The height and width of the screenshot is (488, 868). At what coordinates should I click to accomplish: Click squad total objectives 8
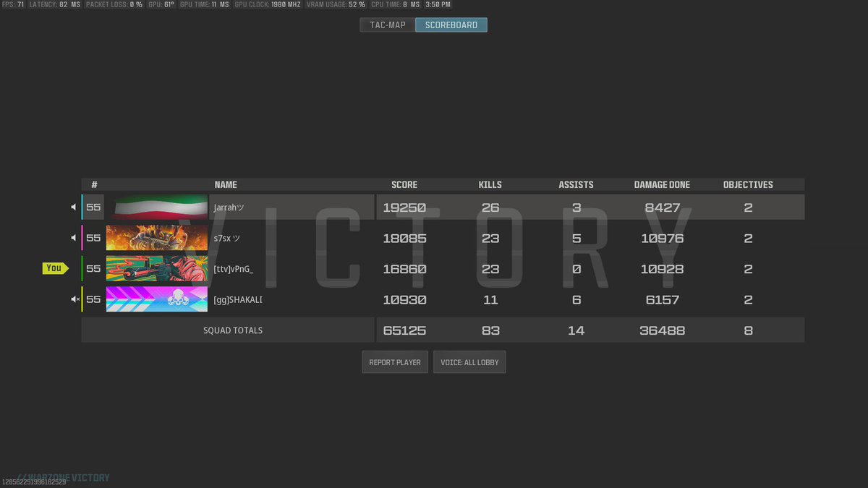[748, 330]
